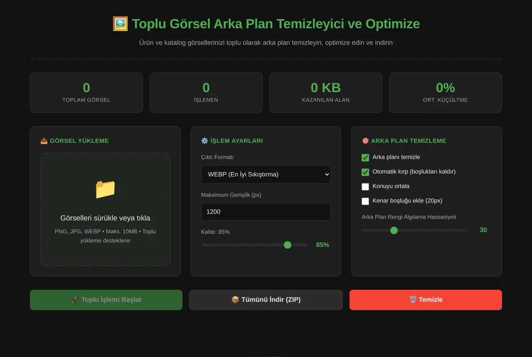
Task: Click the Maksimum Genişlik input with 1200
Action: point(266,212)
